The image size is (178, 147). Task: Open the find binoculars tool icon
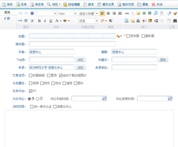coord(175,21)
